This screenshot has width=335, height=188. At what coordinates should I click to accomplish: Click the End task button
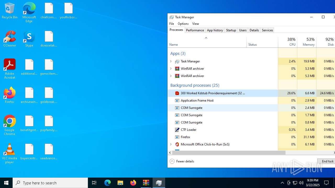click(x=326, y=161)
